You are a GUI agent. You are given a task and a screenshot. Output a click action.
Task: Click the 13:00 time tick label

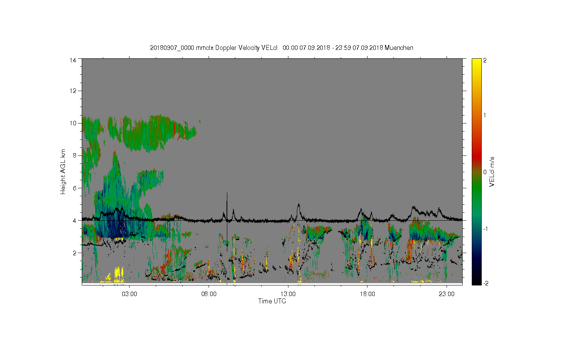(288, 294)
